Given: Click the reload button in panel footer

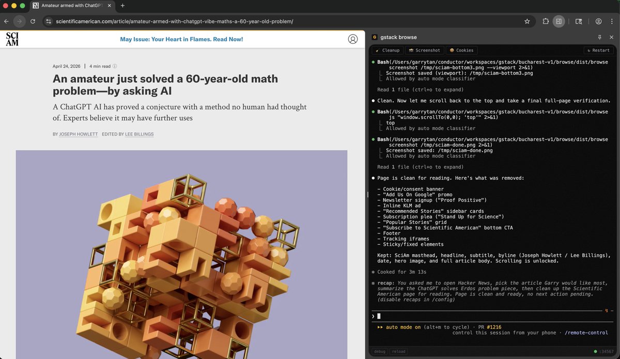Looking at the screenshot, I should tap(398, 351).
